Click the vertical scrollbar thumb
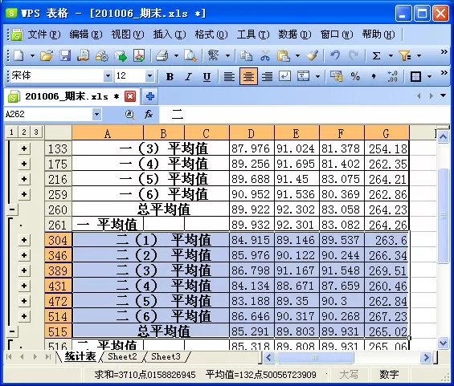The width and height of the screenshot is (454, 386). point(443,216)
